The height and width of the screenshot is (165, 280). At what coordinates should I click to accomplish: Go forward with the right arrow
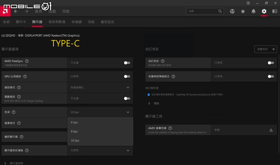point(27,11)
